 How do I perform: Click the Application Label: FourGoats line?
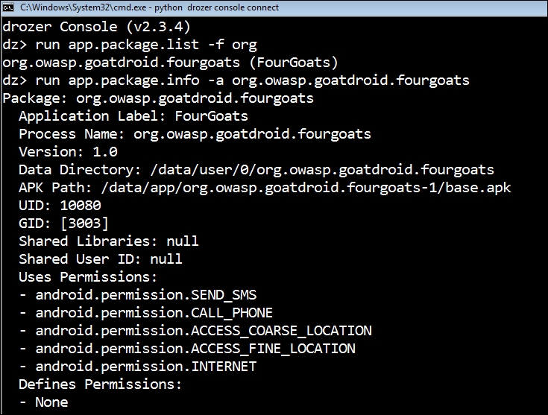point(133,116)
